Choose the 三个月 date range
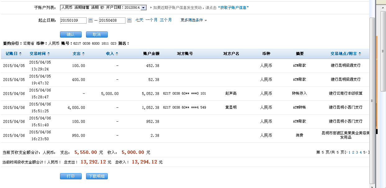The image size is (386, 188). (x=166, y=20)
